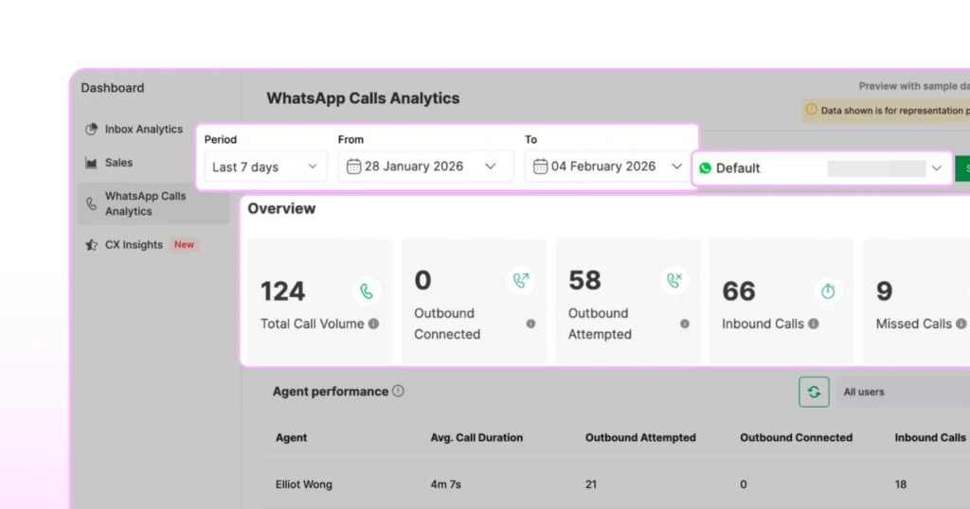Open To date picker 04 February 2026
The width and height of the screenshot is (970, 509).
[x=608, y=167]
